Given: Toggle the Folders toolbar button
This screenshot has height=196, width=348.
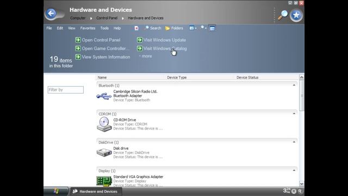Looking at the screenshot, I should point(174,28).
